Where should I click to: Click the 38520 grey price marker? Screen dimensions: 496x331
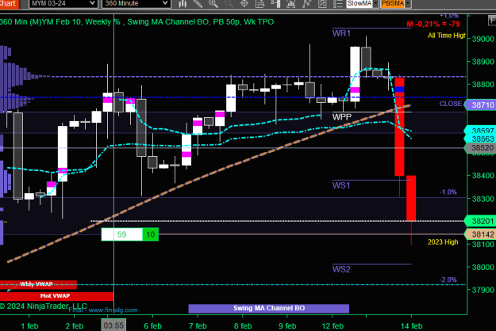(480, 147)
